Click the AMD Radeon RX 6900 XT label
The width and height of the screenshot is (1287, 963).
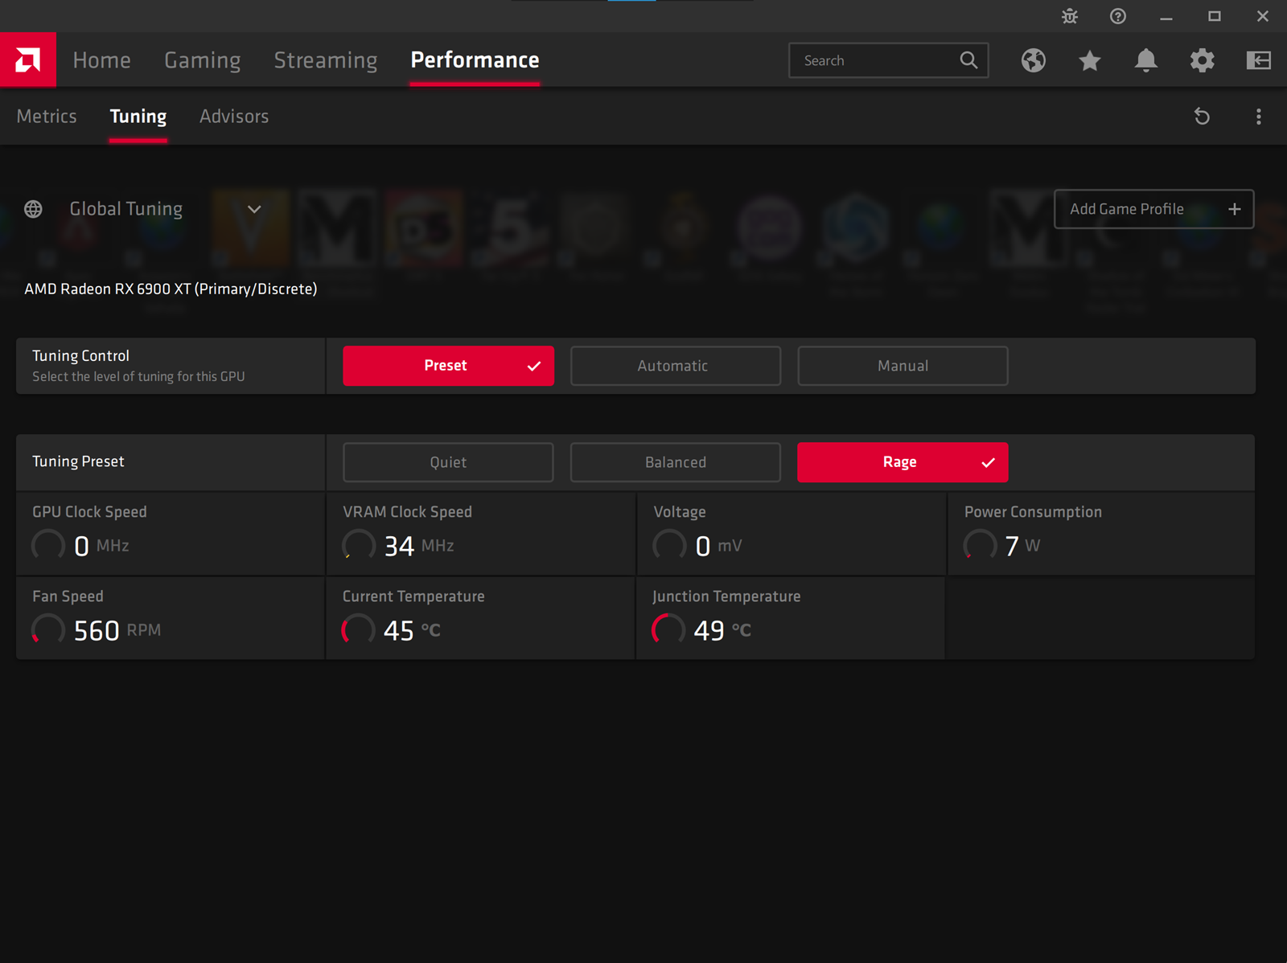click(171, 289)
